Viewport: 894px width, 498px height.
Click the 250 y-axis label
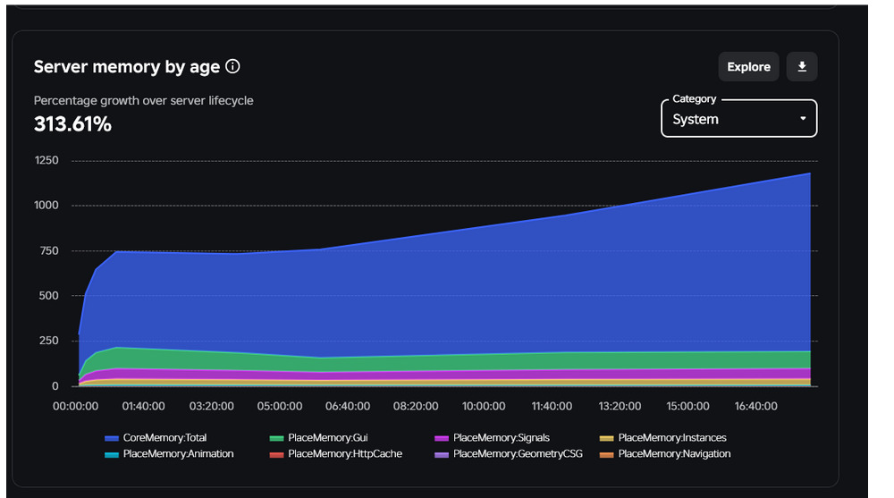click(49, 341)
